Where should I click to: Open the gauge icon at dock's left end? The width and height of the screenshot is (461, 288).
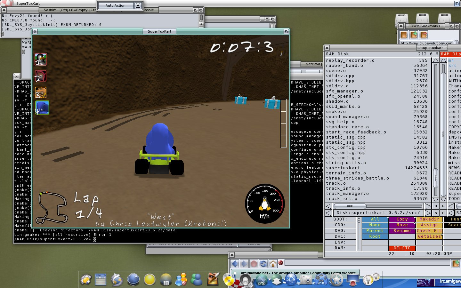pyautogui.click(x=86, y=280)
